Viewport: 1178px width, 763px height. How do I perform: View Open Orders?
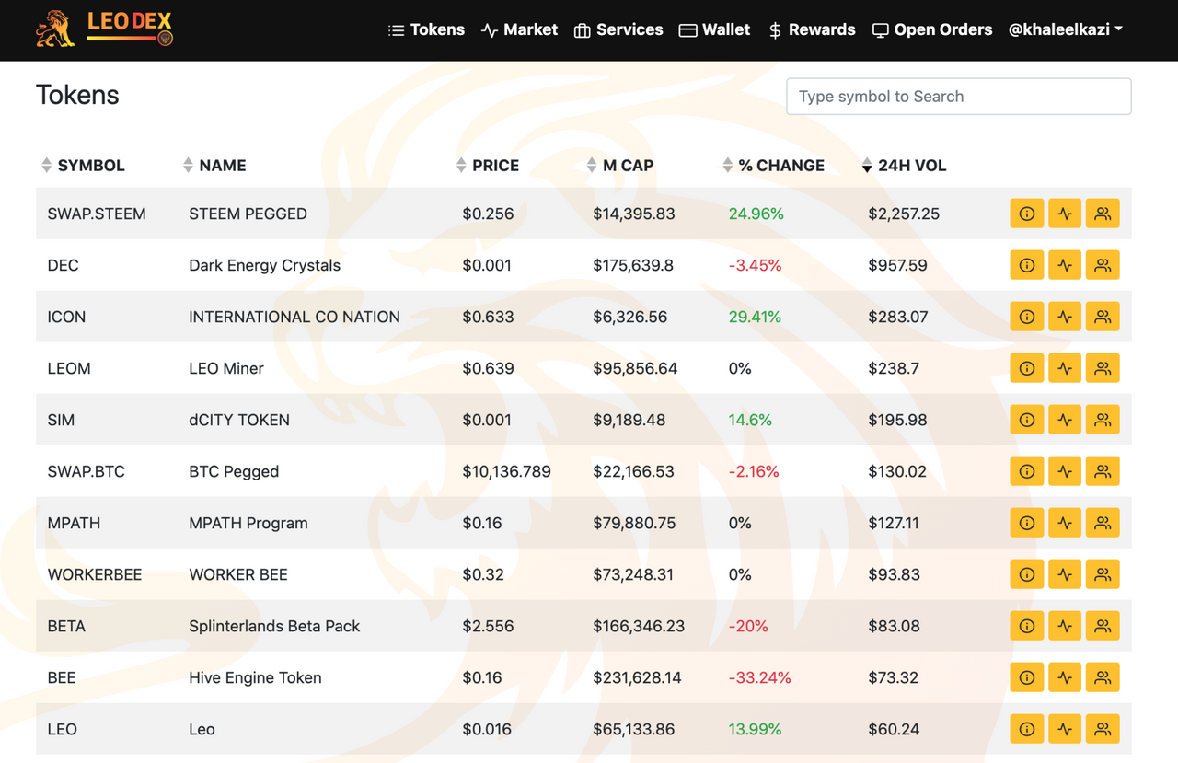pyautogui.click(x=932, y=29)
